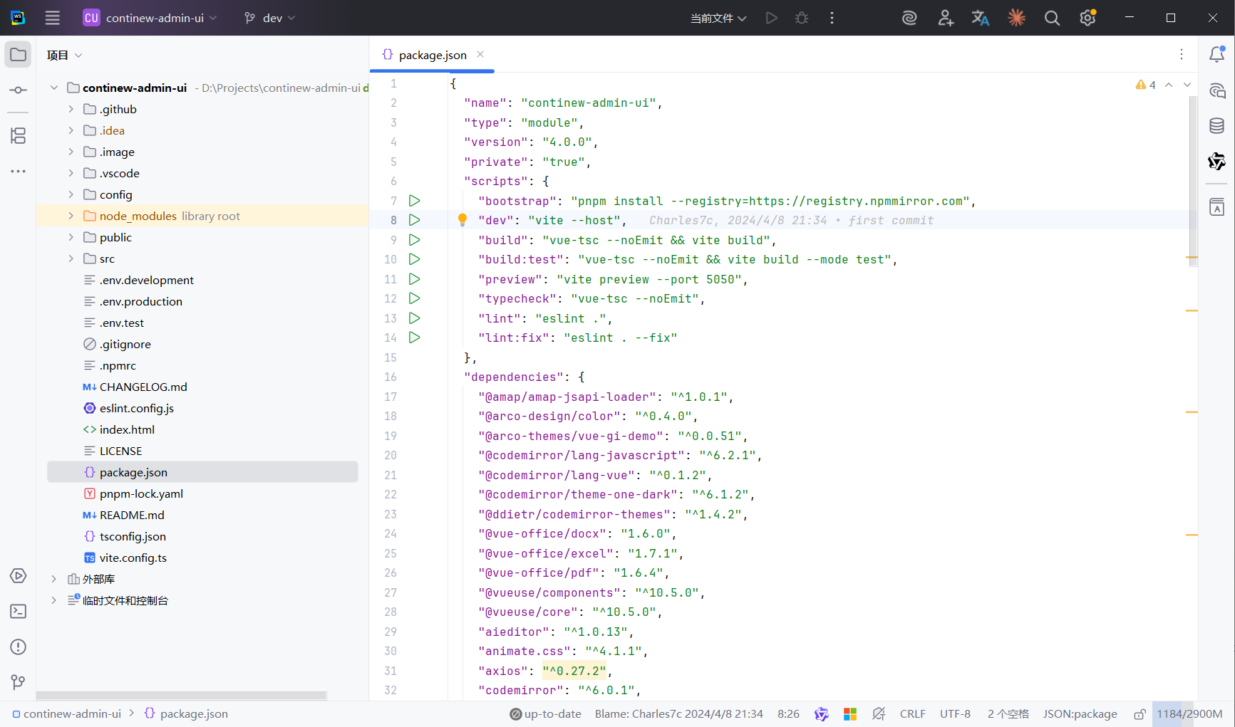1235x727 pixels.
Task: Open the Notifications bell panel
Action: point(1217,54)
